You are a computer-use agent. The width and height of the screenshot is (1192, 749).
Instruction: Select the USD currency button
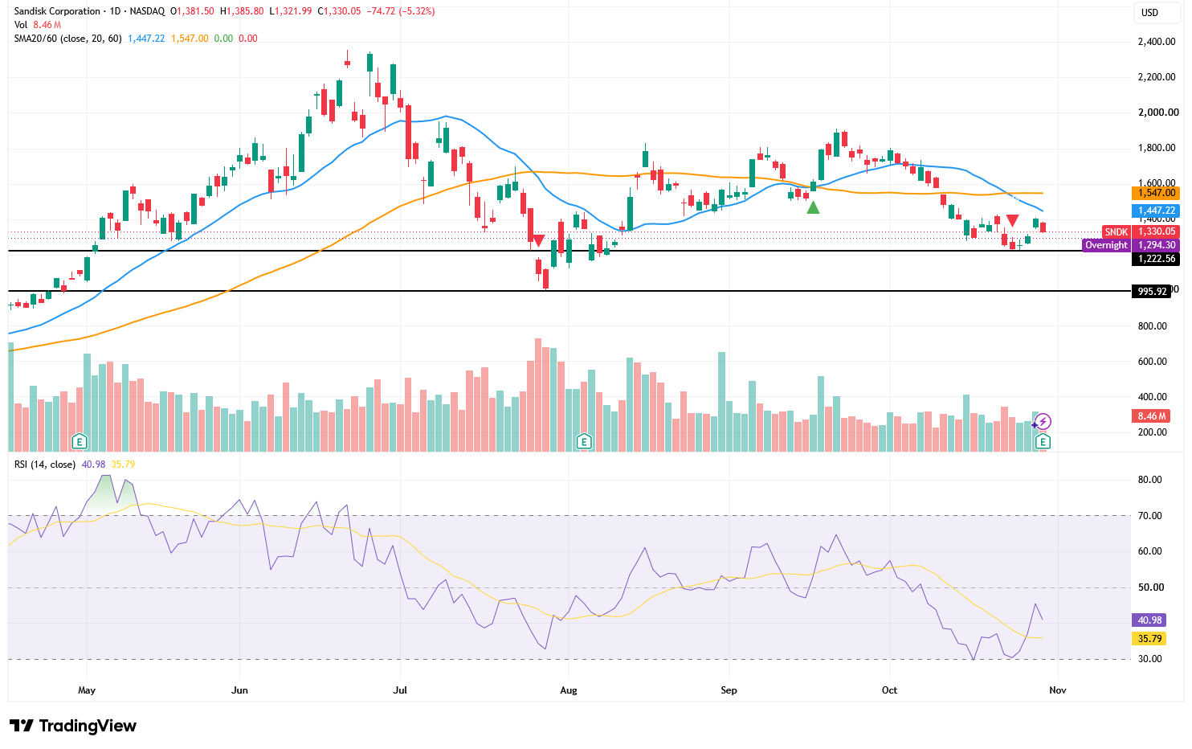(x=1150, y=12)
